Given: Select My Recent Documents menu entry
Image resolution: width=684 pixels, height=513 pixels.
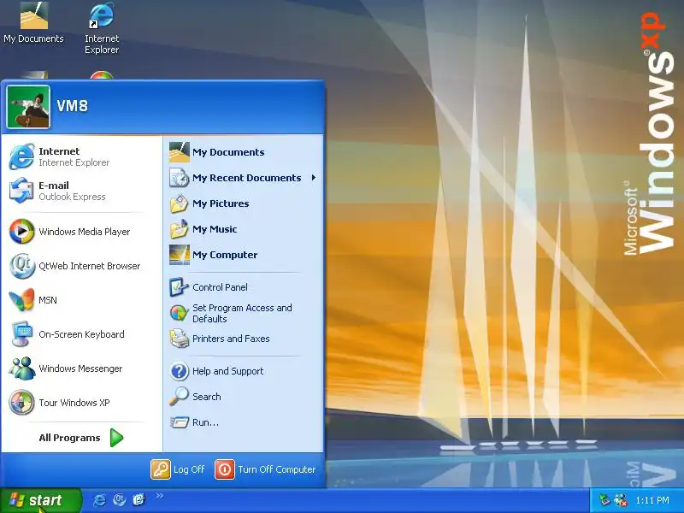Looking at the screenshot, I should pos(244,178).
